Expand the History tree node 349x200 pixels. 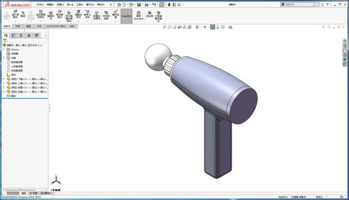point(4,50)
